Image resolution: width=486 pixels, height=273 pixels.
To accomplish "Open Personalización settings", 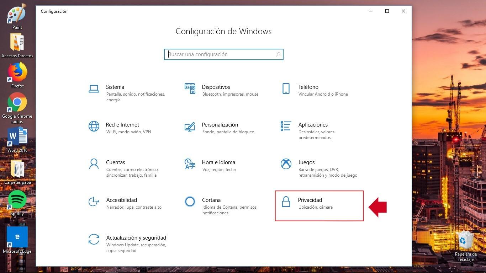I will coord(220,124).
